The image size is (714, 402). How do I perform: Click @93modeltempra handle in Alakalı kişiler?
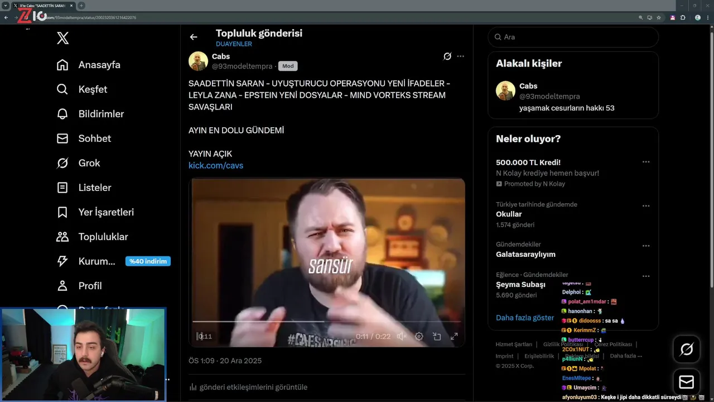click(x=549, y=96)
